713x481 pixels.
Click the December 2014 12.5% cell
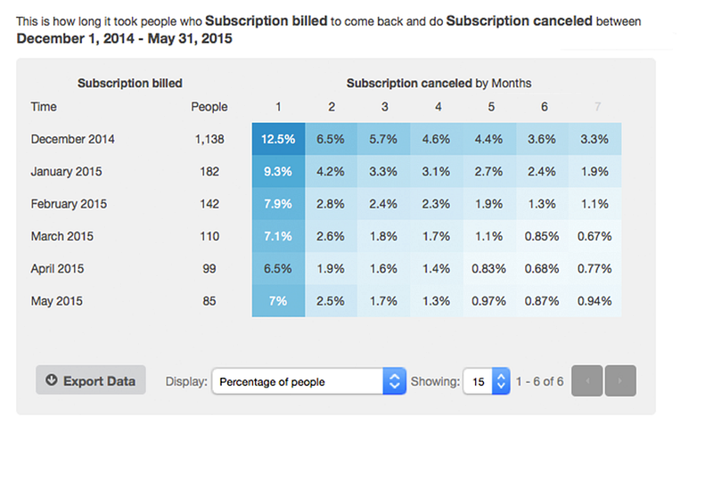[278, 139]
